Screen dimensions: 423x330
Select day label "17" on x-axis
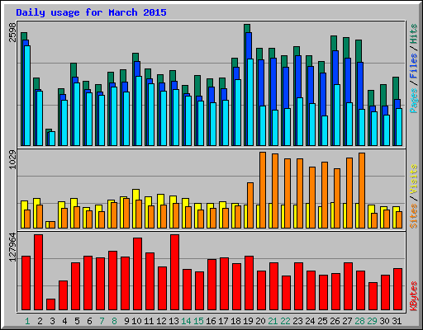(223, 321)
